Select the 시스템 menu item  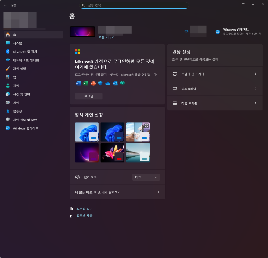coord(33,43)
